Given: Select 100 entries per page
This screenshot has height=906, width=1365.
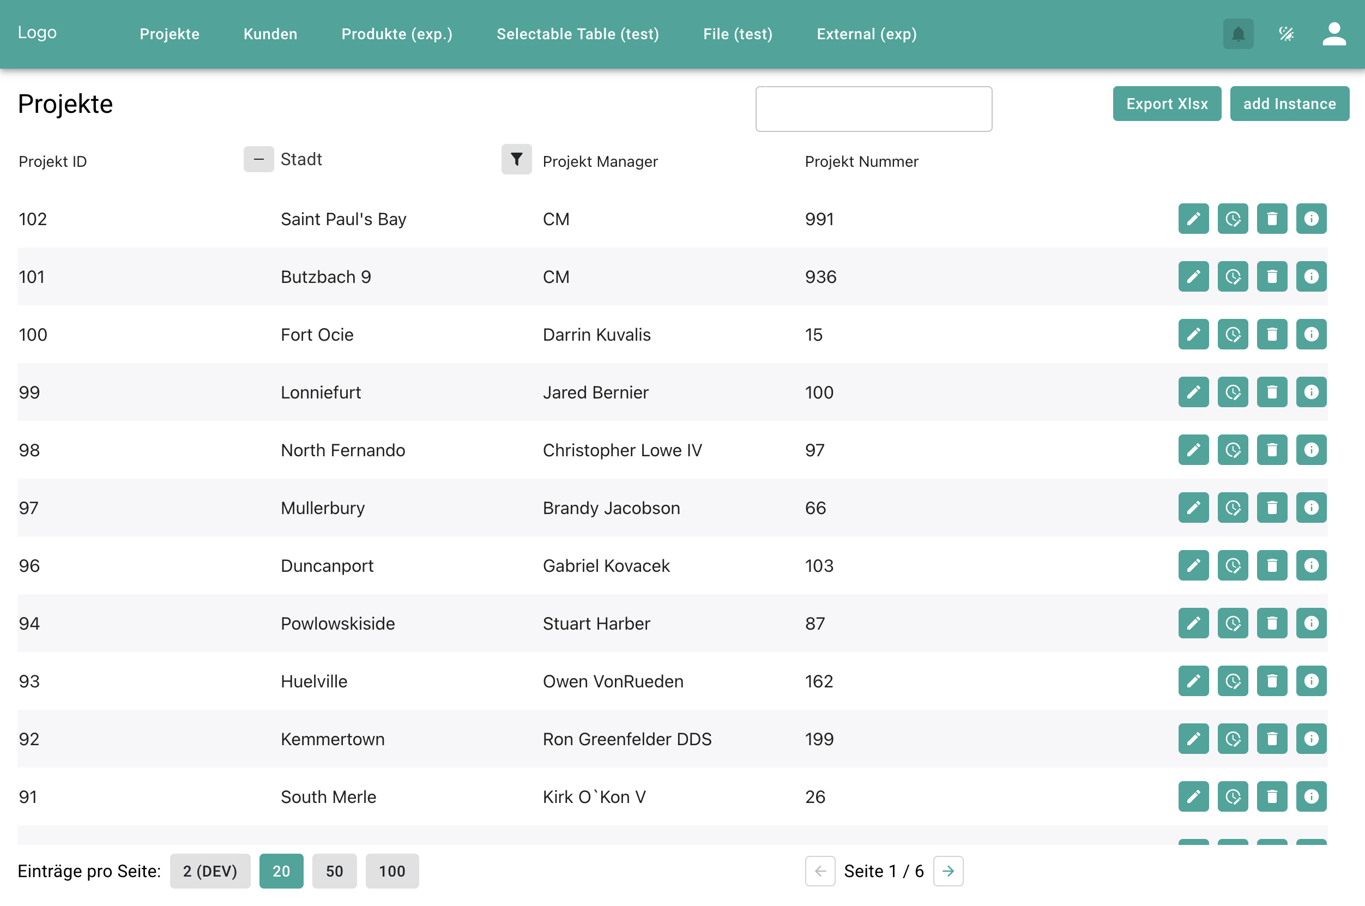Looking at the screenshot, I should [x=391, y=871].
